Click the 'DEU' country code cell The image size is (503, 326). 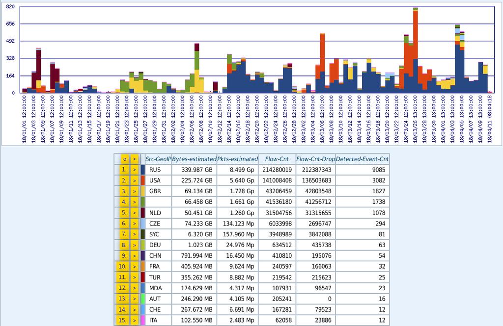tap(159, 245)
